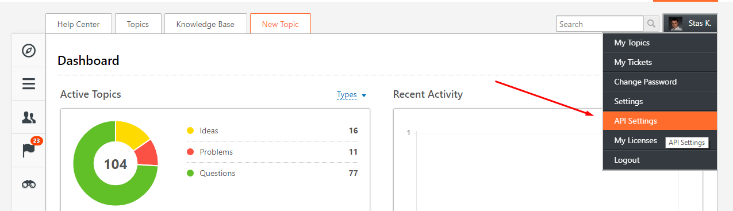733x211 pixels.
Task: Click the hamburger list sidebar icon
Action: 29,84
